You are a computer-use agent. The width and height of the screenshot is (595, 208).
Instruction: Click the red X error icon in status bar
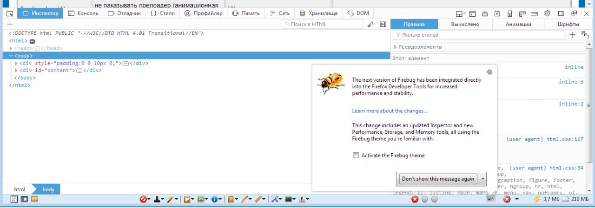pyautogui.click(x=415, y=200)
